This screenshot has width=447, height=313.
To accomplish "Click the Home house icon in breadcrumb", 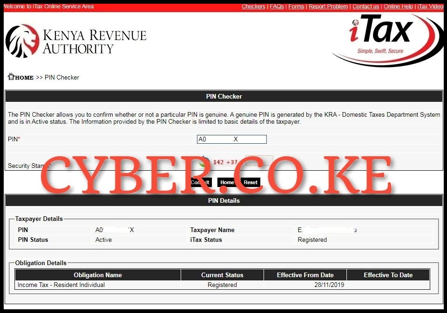I will 11,76.
